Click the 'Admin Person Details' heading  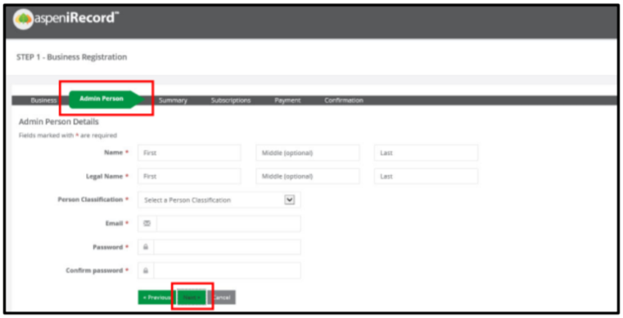coord(59,121)
